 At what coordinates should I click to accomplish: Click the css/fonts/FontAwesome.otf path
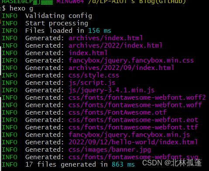tap(117, 112)
